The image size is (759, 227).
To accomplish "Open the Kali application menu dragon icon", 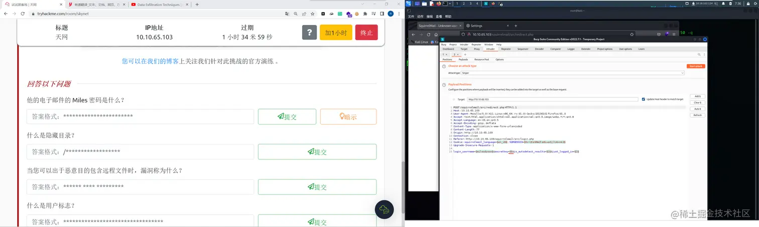I will pyautogui.click(x=409, y=3).
